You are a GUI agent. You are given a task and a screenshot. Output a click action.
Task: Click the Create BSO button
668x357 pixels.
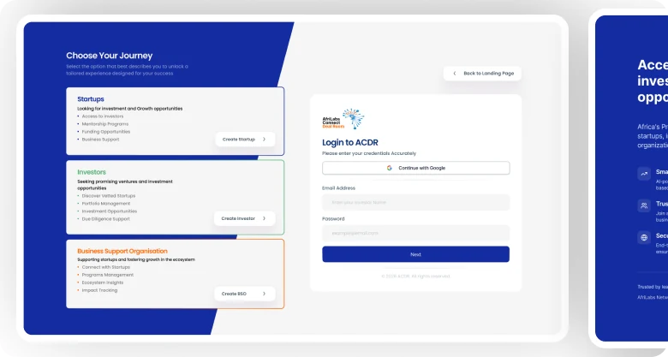pyautogui.click(x=245, y=294)
